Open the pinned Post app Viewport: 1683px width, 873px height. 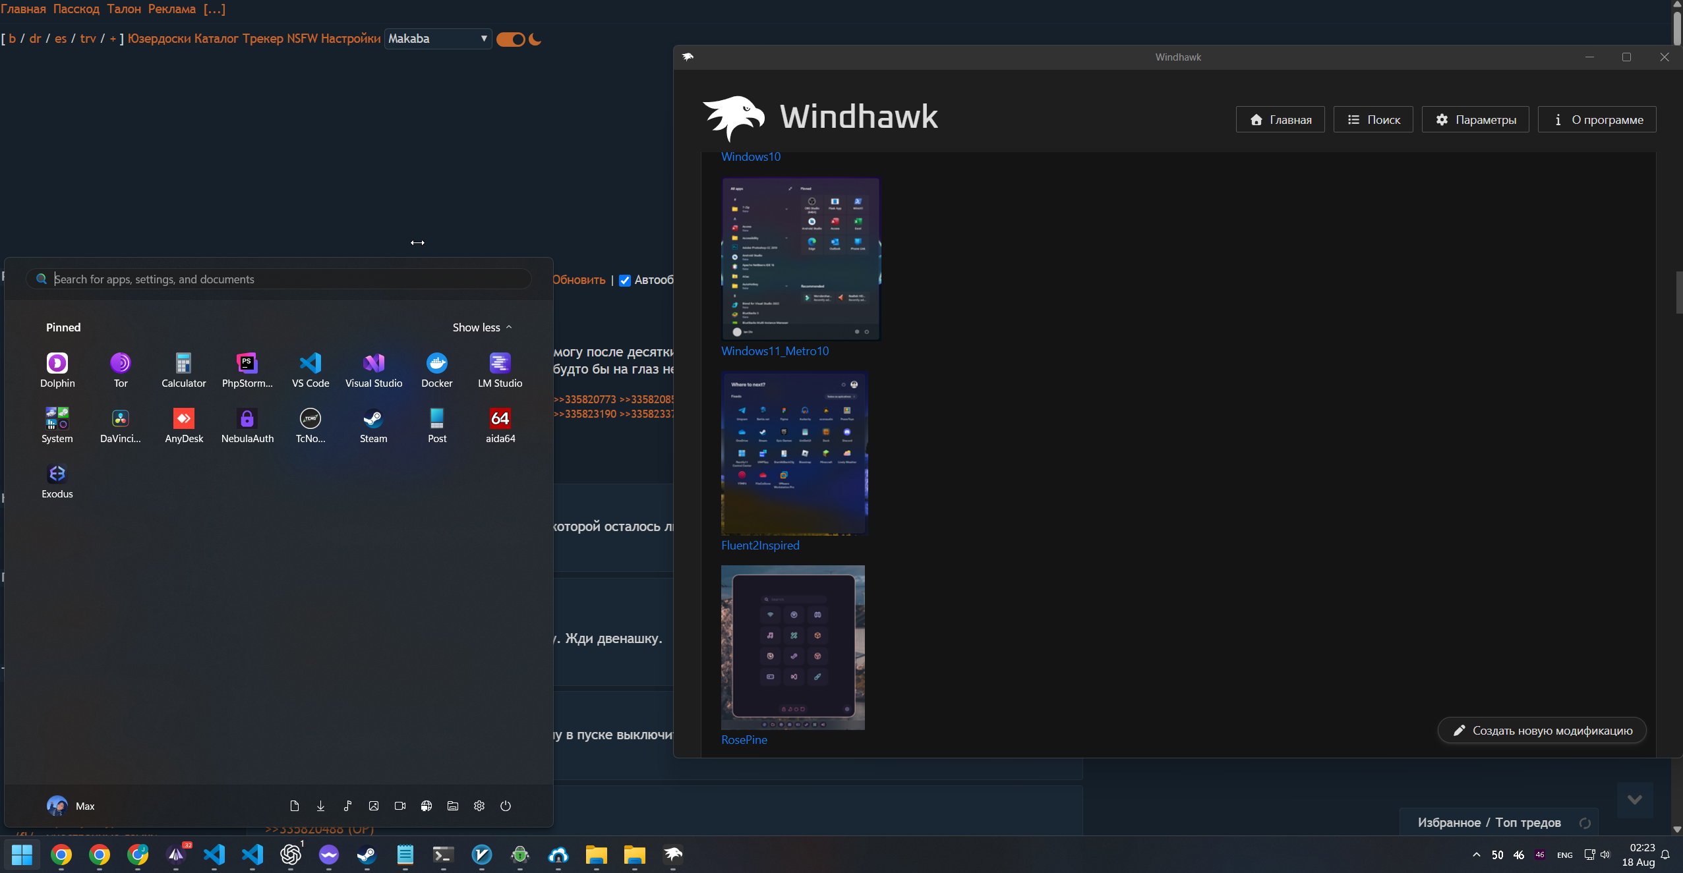click(437, 426)
